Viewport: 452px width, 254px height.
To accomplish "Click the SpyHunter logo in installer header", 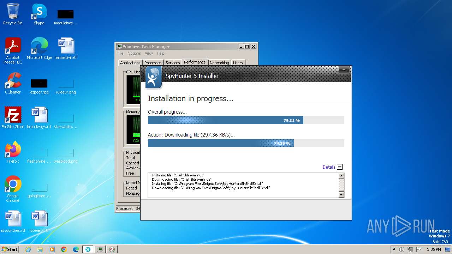I will coord(154,77).
